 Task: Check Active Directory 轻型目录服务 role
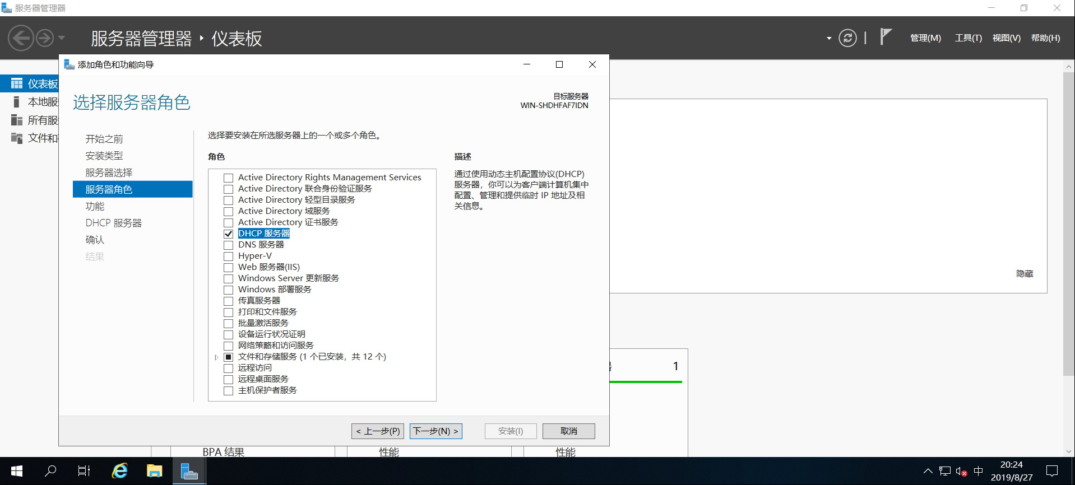(x=228, y=200)
